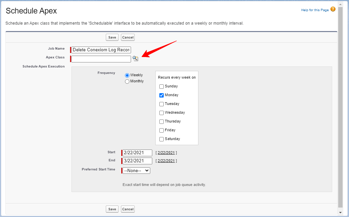Check the Sunday recurrence checkbox

coord(161,86)
